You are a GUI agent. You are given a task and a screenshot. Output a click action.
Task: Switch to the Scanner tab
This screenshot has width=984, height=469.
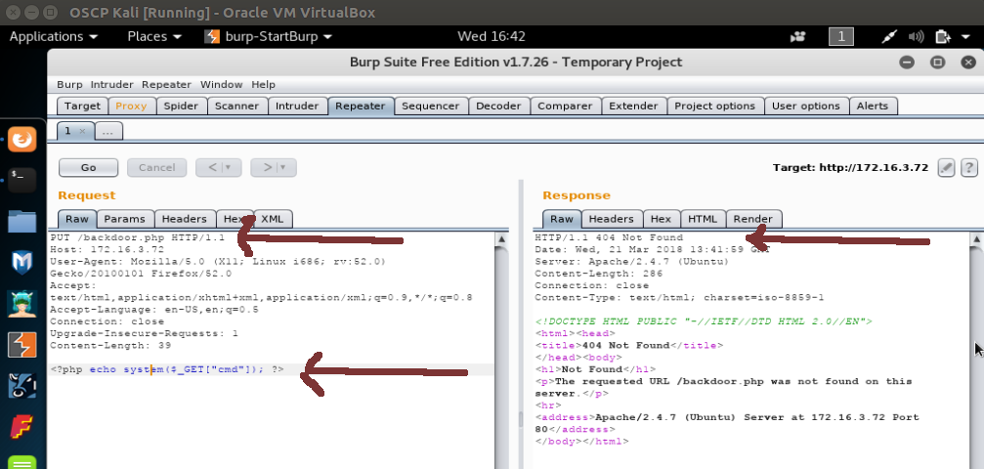click(x=237, y=107)
